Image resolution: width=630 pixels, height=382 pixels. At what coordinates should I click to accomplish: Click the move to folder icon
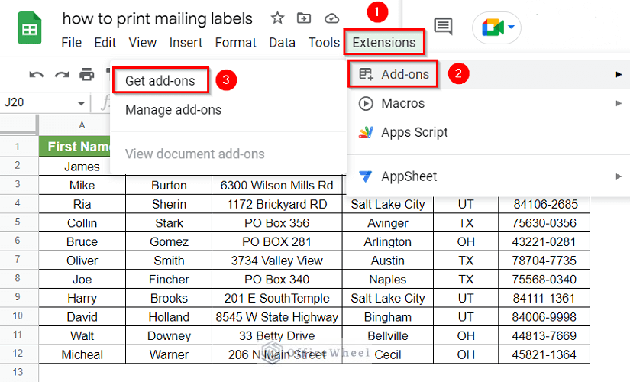click(x=304, y=18)
